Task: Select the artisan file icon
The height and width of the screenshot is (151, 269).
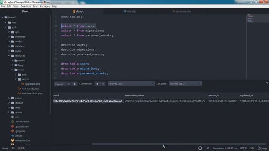Action: 13,136
